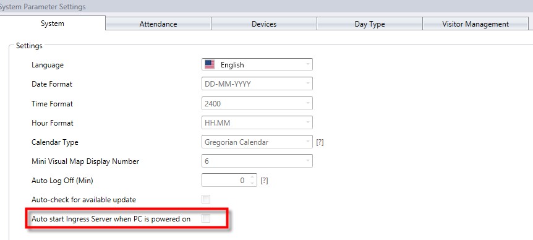The height and width of the screenshot is (240, 533).
Task: Switch to the Day Type tab
Action: (x=370, y=24)
